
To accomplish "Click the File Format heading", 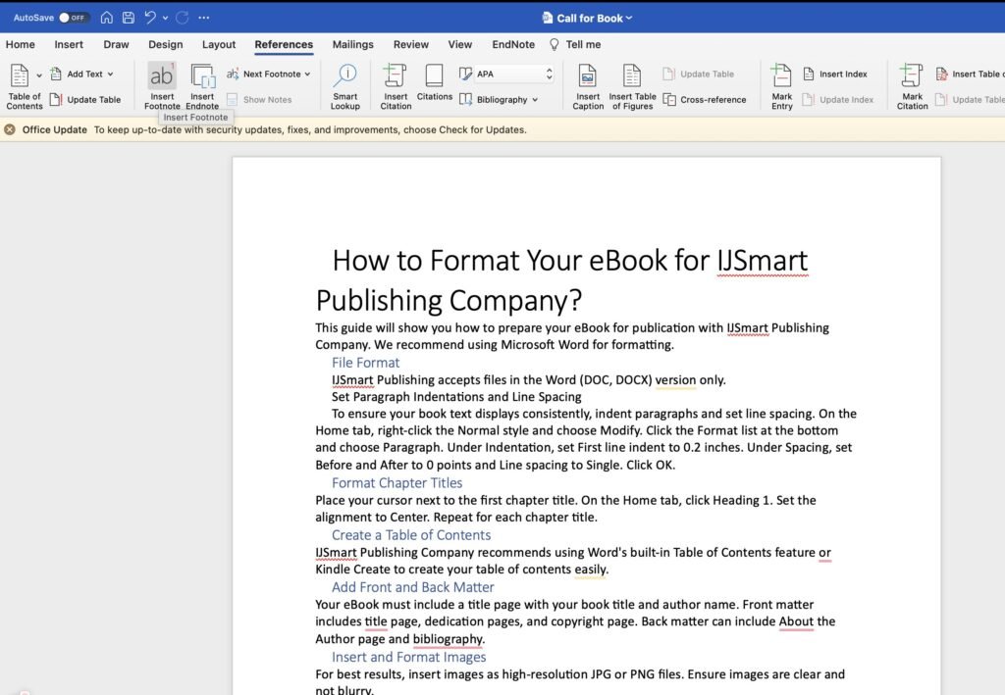I will 365,363.
